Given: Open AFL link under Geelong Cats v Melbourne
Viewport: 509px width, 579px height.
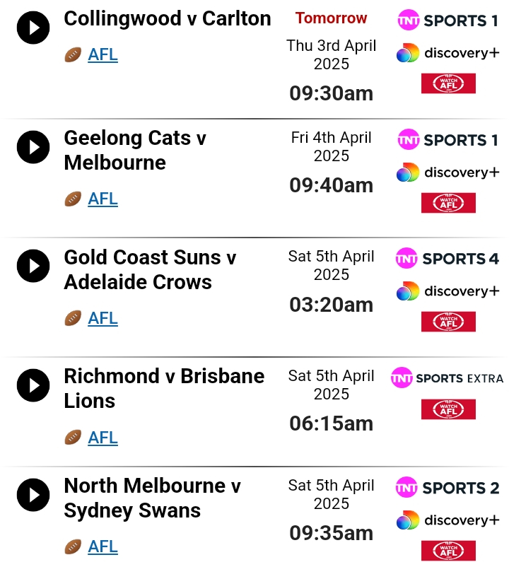Looking at the screenshot, I should click(103, 199).
